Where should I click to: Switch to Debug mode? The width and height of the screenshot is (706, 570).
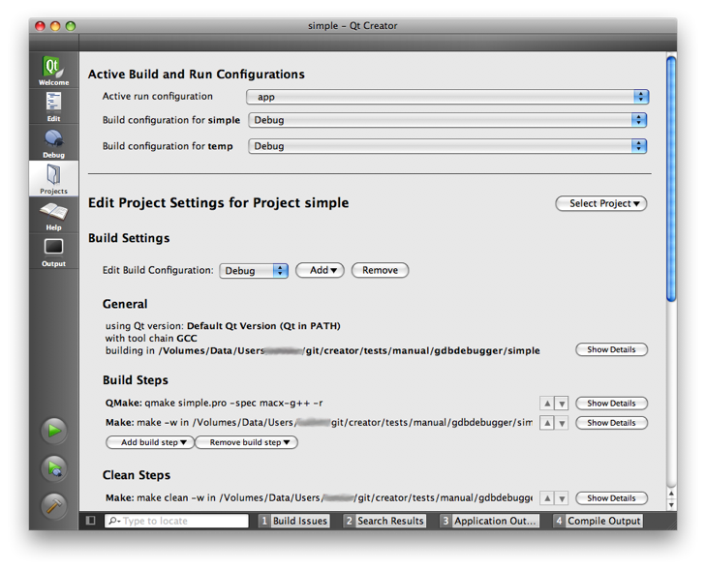point(53,142)
